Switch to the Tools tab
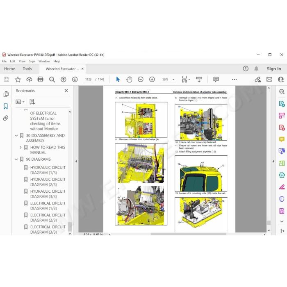 (x=27, y=69)
